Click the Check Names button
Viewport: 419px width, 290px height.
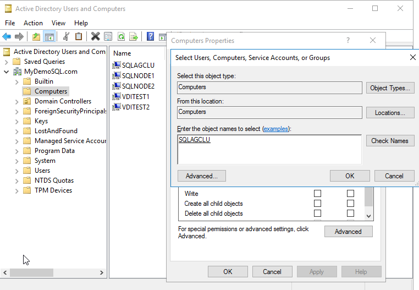tap(389, 141)
